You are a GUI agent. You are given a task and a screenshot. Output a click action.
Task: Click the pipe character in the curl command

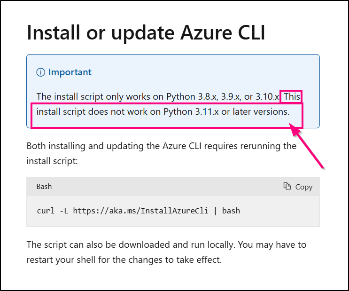[x=214, y=211]
